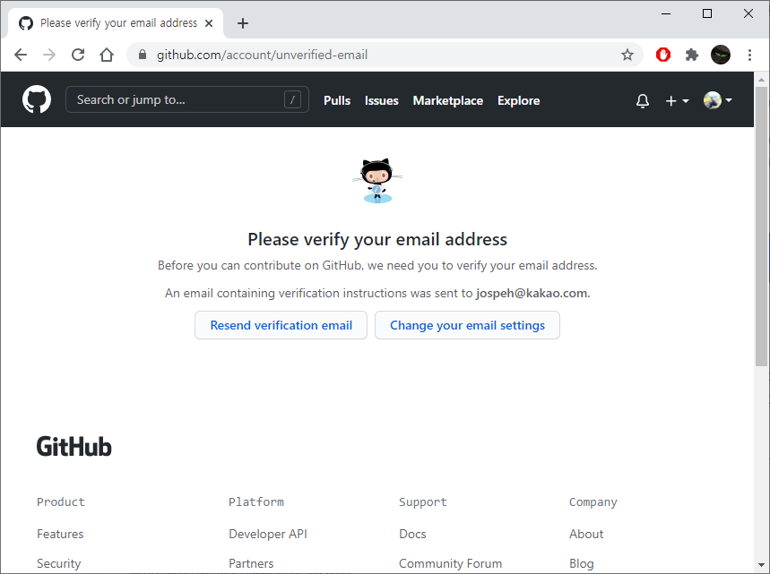Bookmark this page with the star icon
This screenshot has height=574, width=770.
627,55
